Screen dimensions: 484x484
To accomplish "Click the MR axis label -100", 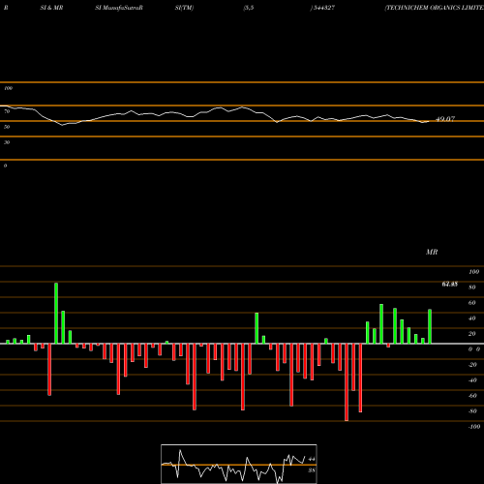I will click(474, 427).
